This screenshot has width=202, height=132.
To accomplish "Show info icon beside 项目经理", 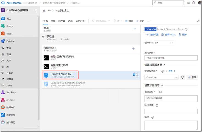I will click(x=157, y=105).
